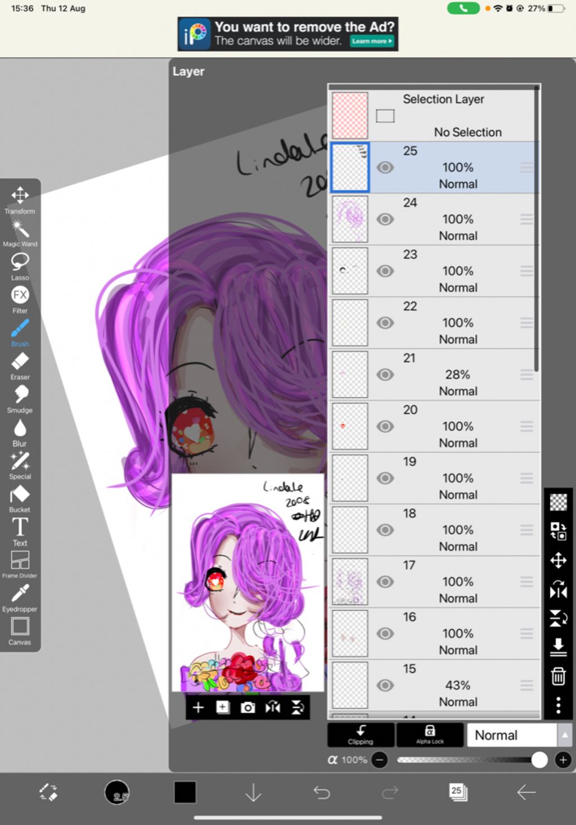Image resolution: width=576 pixels, height=825 pixels.
Task: Tap the green phone call indicator
Action: point(463,8)
